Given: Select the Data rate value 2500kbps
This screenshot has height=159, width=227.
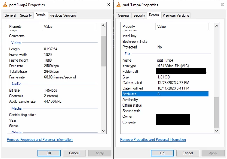Looking at the screenshot, I should (51, 66).
